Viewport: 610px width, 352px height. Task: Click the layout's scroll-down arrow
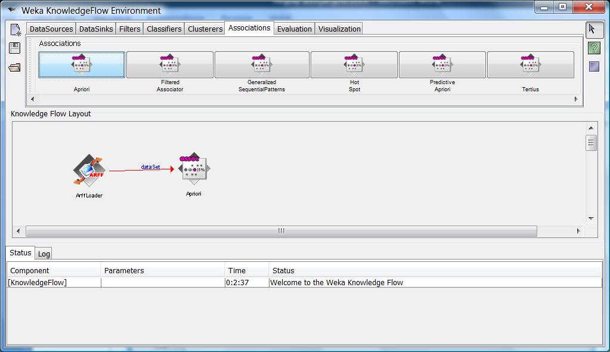(x=591, y=218)
